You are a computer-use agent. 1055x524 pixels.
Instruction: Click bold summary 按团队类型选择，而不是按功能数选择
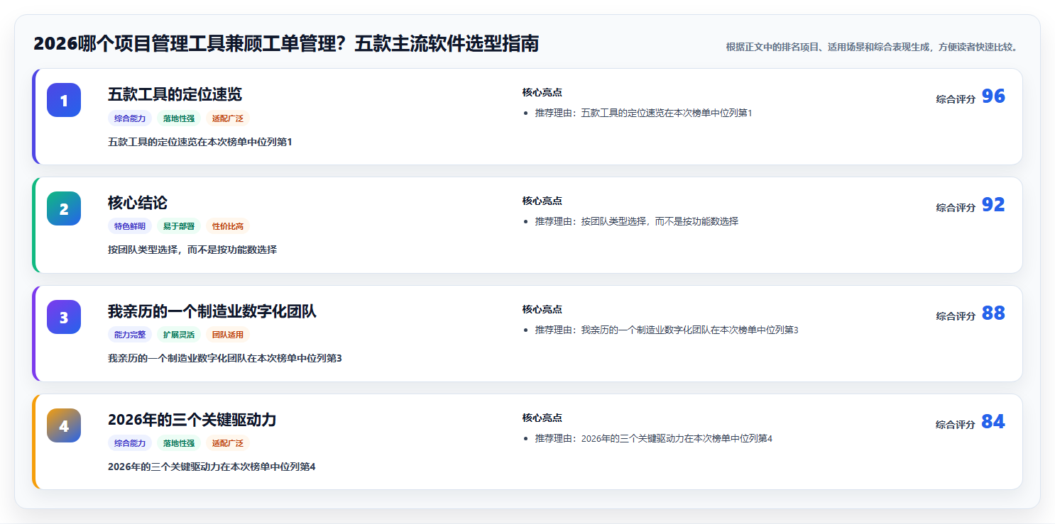click(192, 250)
